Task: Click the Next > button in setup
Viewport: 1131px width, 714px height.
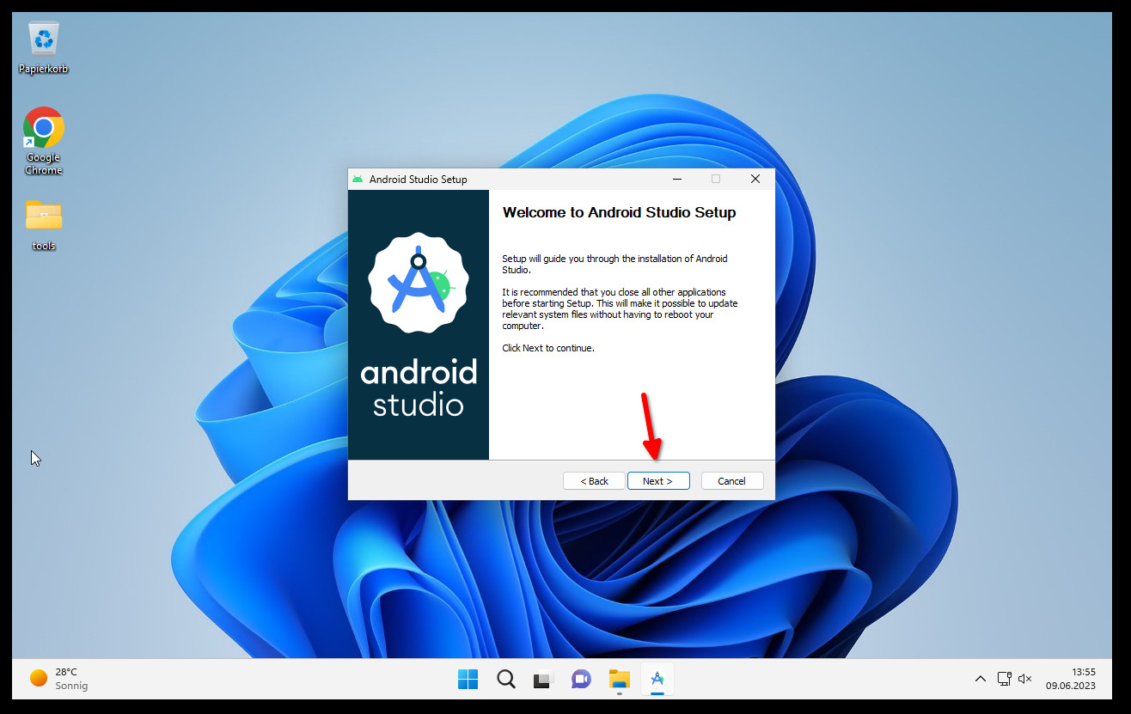Action: pyautogui.click(x=658, y=481)
